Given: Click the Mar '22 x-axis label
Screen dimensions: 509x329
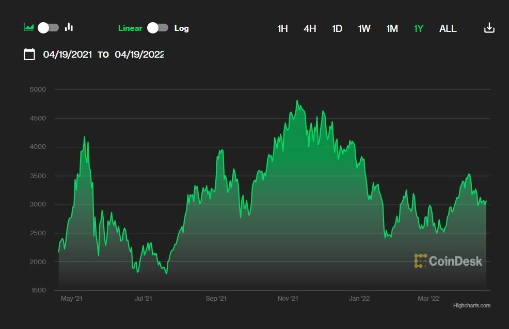Looking at the screenshot, I should click(x=428, y=299).
